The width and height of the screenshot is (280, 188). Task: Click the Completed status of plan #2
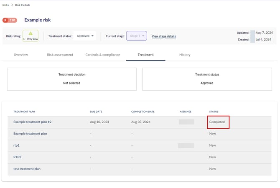click(x=217, y=122)
